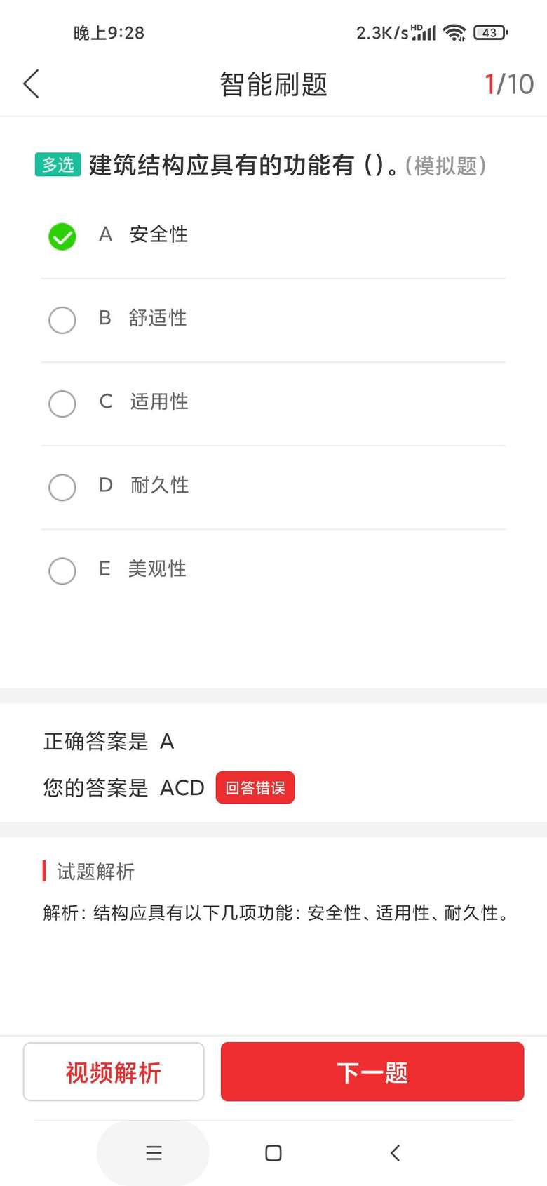Select option C 适用性 circle

coord(62,404)
